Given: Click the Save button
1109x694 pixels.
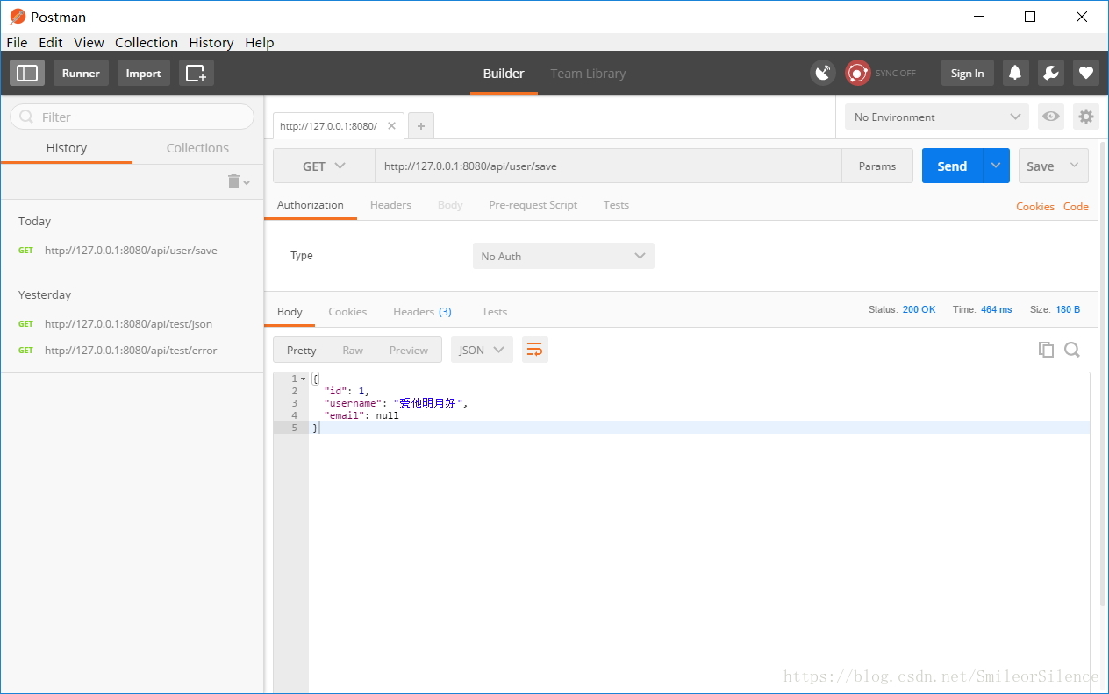Looking at the screenshot, I should (1041, 166).
